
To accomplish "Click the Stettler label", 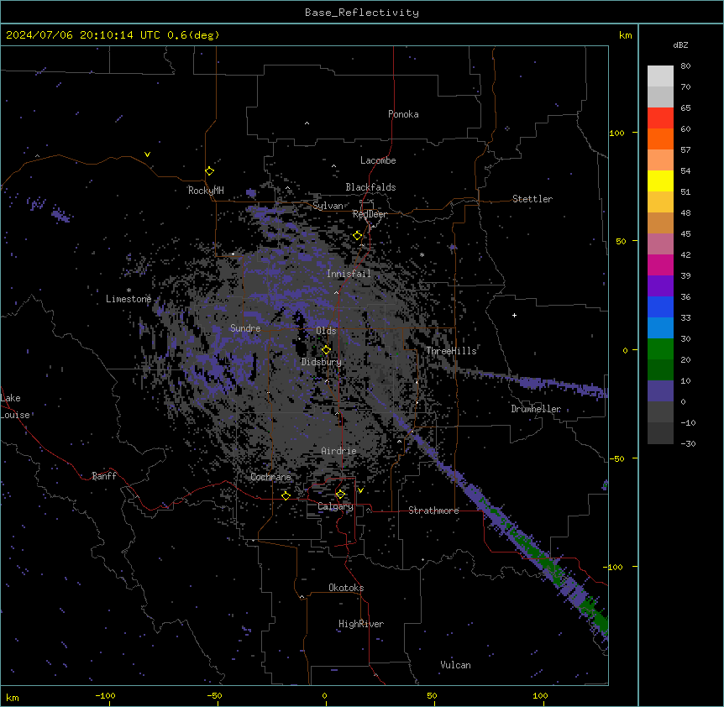I will click(x=533, y=199).
